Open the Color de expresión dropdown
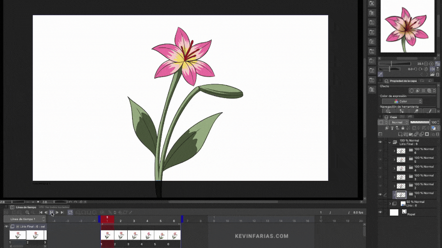 click(402, 101)
